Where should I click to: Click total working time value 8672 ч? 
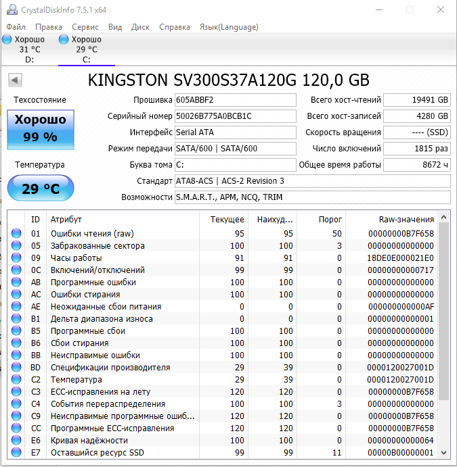coord(417,165)
